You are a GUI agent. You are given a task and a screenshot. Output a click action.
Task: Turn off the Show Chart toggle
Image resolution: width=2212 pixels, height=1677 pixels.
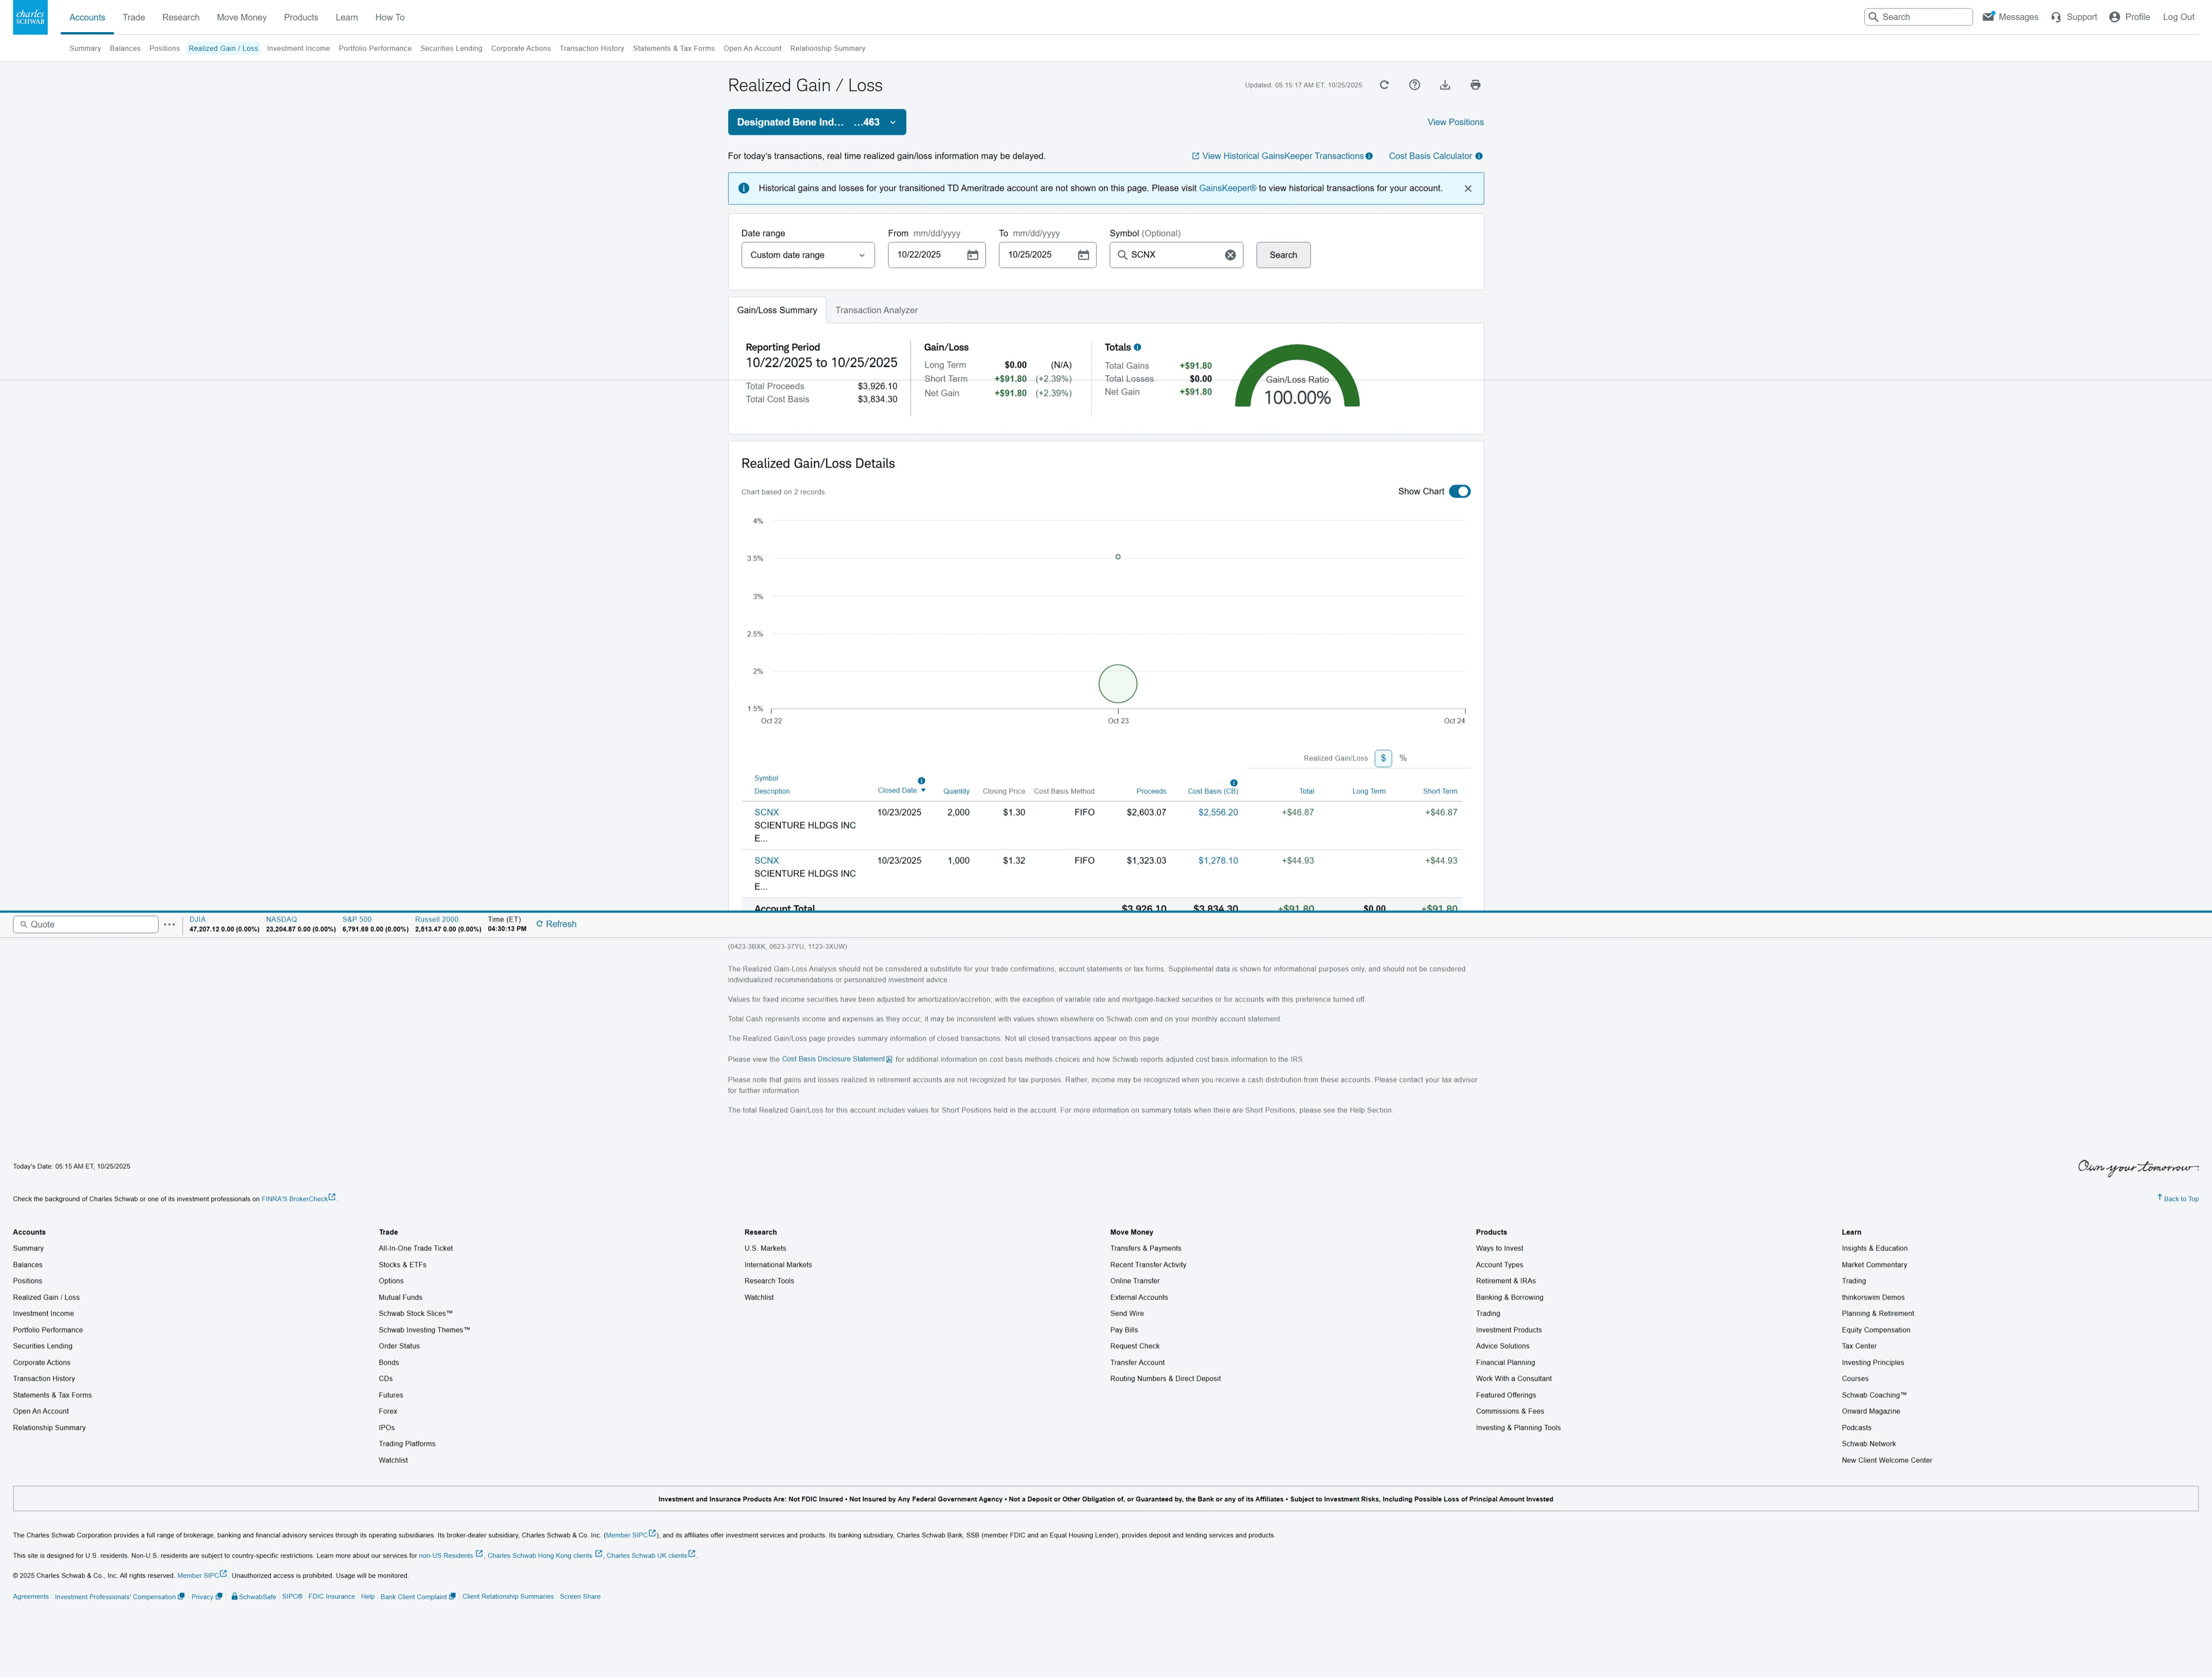[x=1459, y=492]
